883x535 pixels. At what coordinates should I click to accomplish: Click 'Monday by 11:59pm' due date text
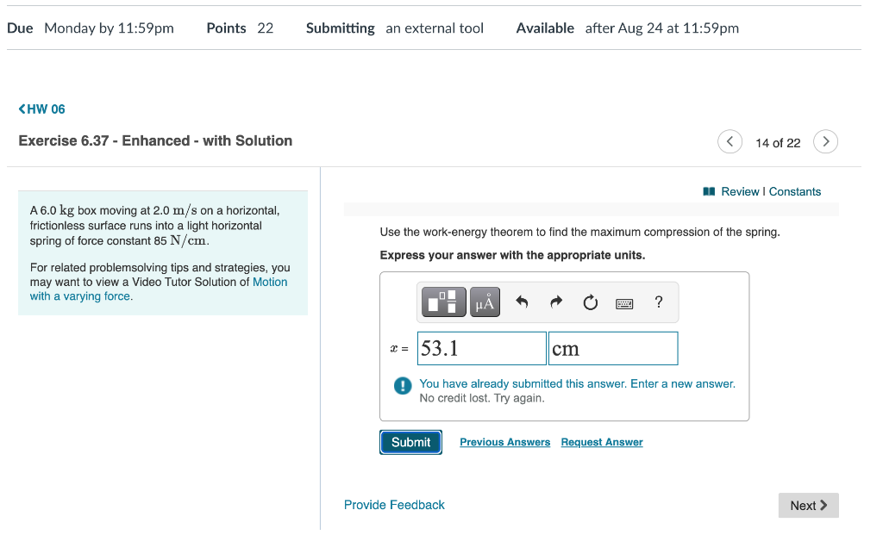[110, 28]
